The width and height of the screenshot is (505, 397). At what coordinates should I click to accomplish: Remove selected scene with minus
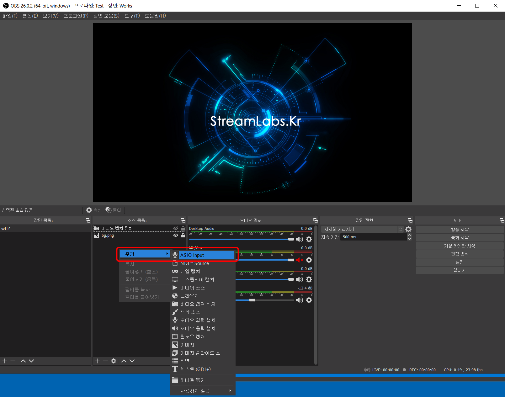point(13,361)
